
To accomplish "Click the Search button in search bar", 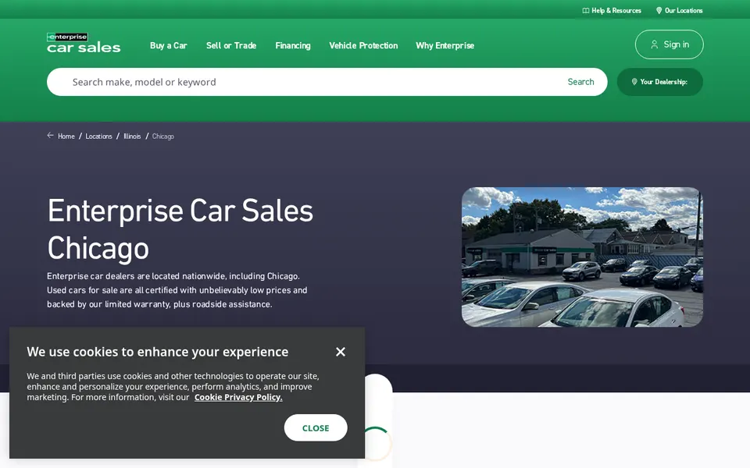I will pyautogui.click(x=580, y=82).
